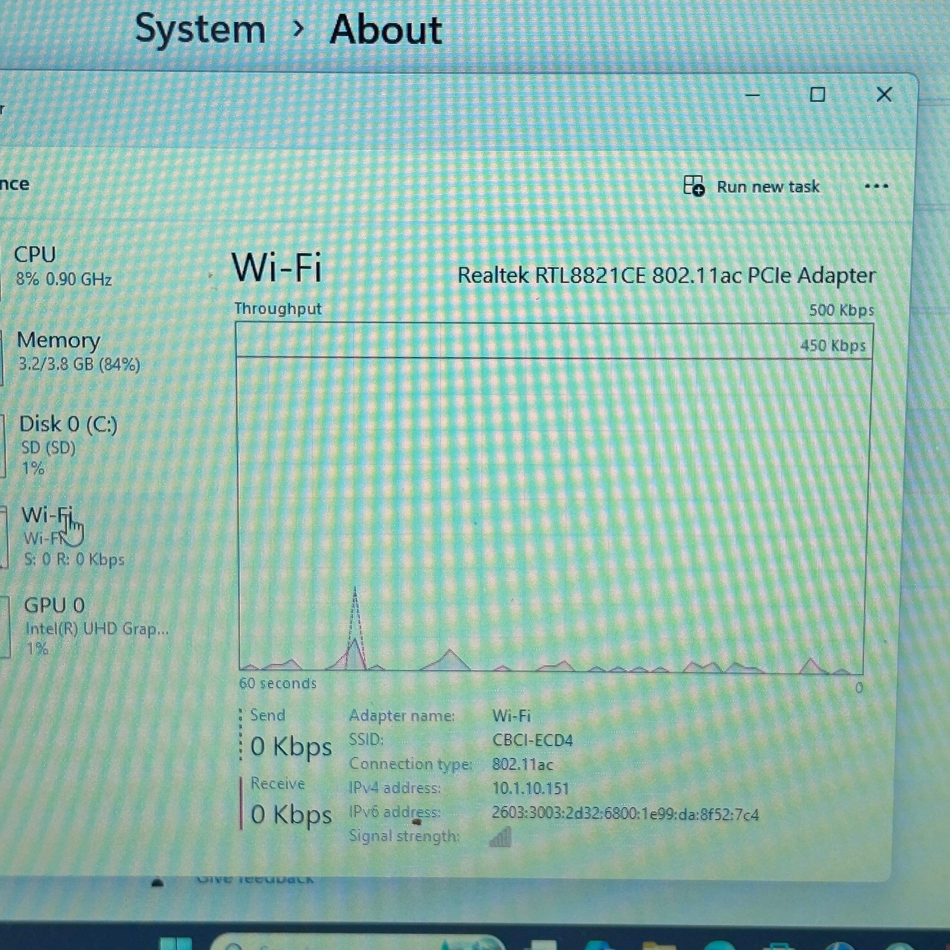Screen dimensions: 950x950
Task: Click the Adapter name Wi-Fi value
Action: 511,716
